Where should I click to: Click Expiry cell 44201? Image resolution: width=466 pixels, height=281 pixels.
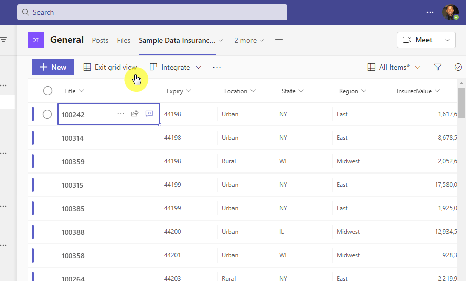[x=189, y=255]
